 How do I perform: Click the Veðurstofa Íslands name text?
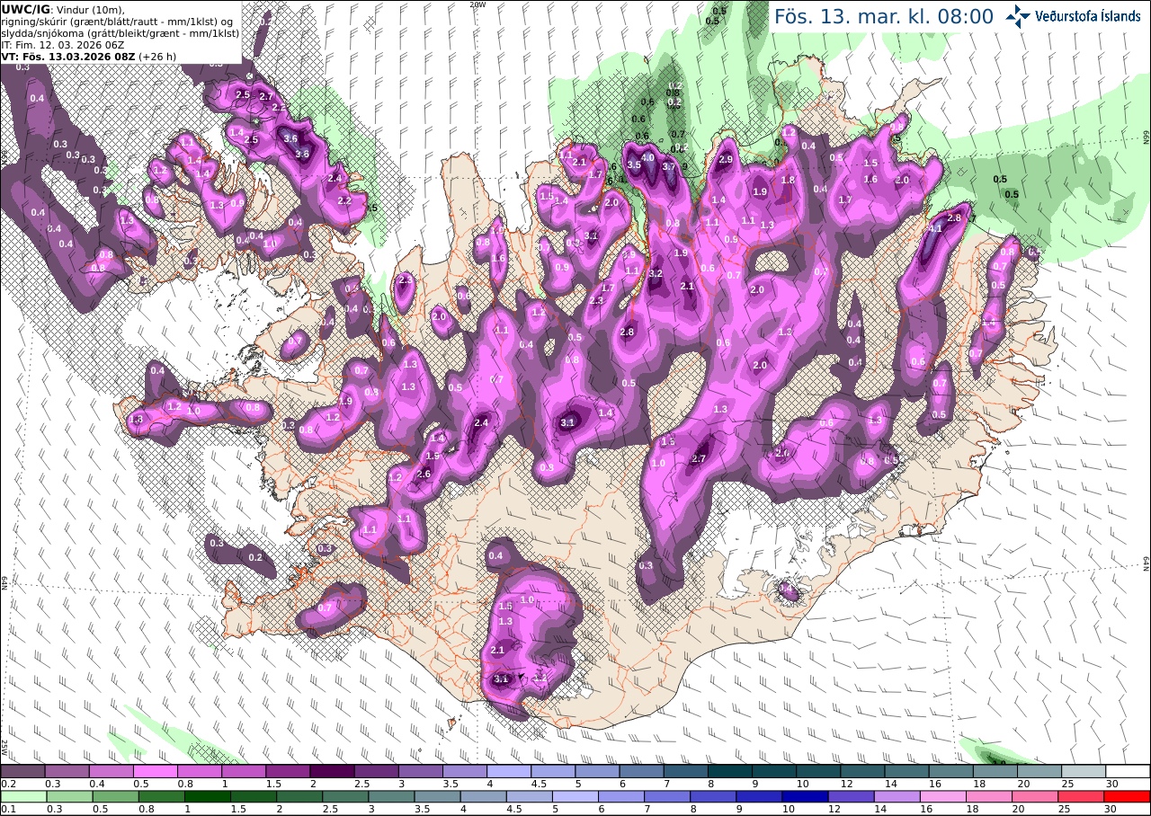pos(1088,16)
